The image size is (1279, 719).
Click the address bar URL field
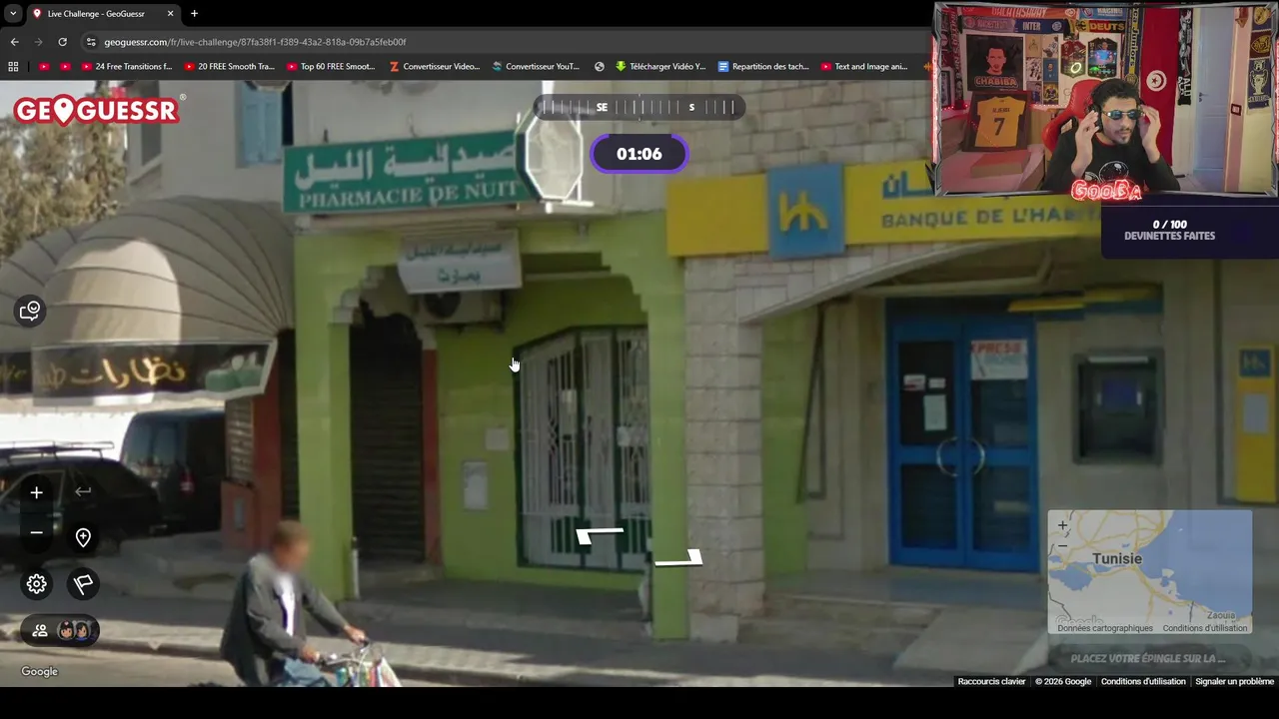[x=500, y=42]
